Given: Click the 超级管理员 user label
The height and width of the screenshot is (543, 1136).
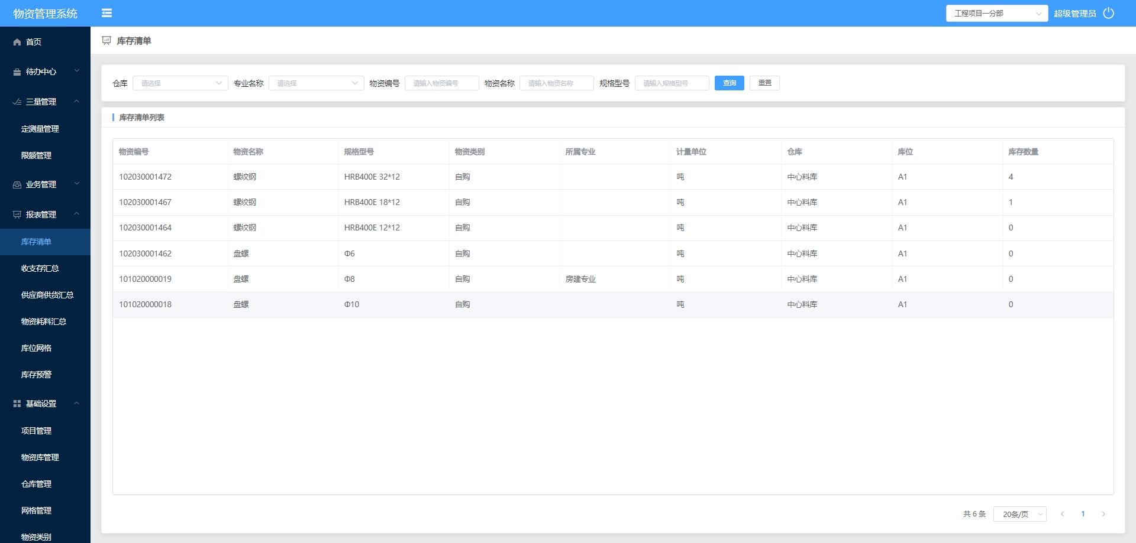Looking at the screenshot, I should tap(1074, 13).
